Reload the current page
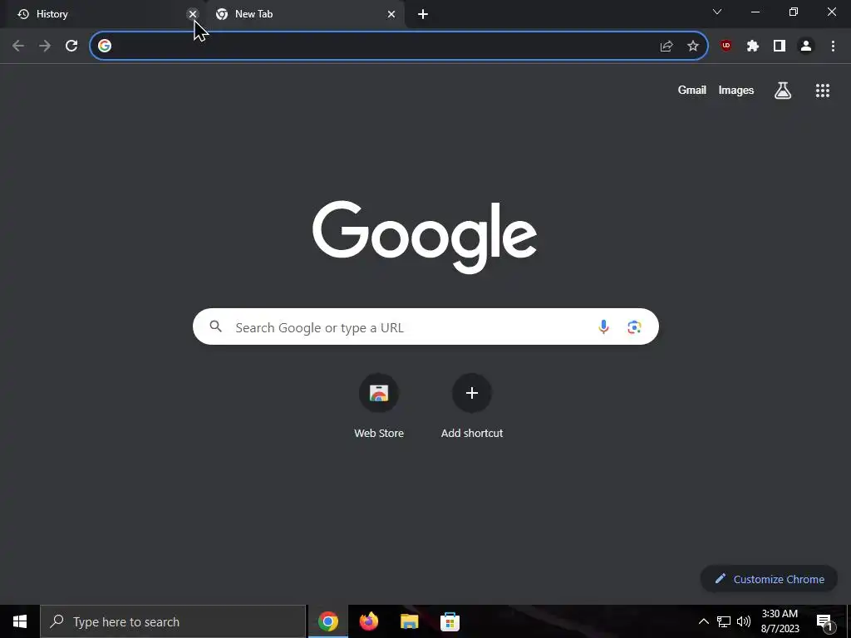The width and height of the screenshot is (851, 638). (x=71, y=46)
